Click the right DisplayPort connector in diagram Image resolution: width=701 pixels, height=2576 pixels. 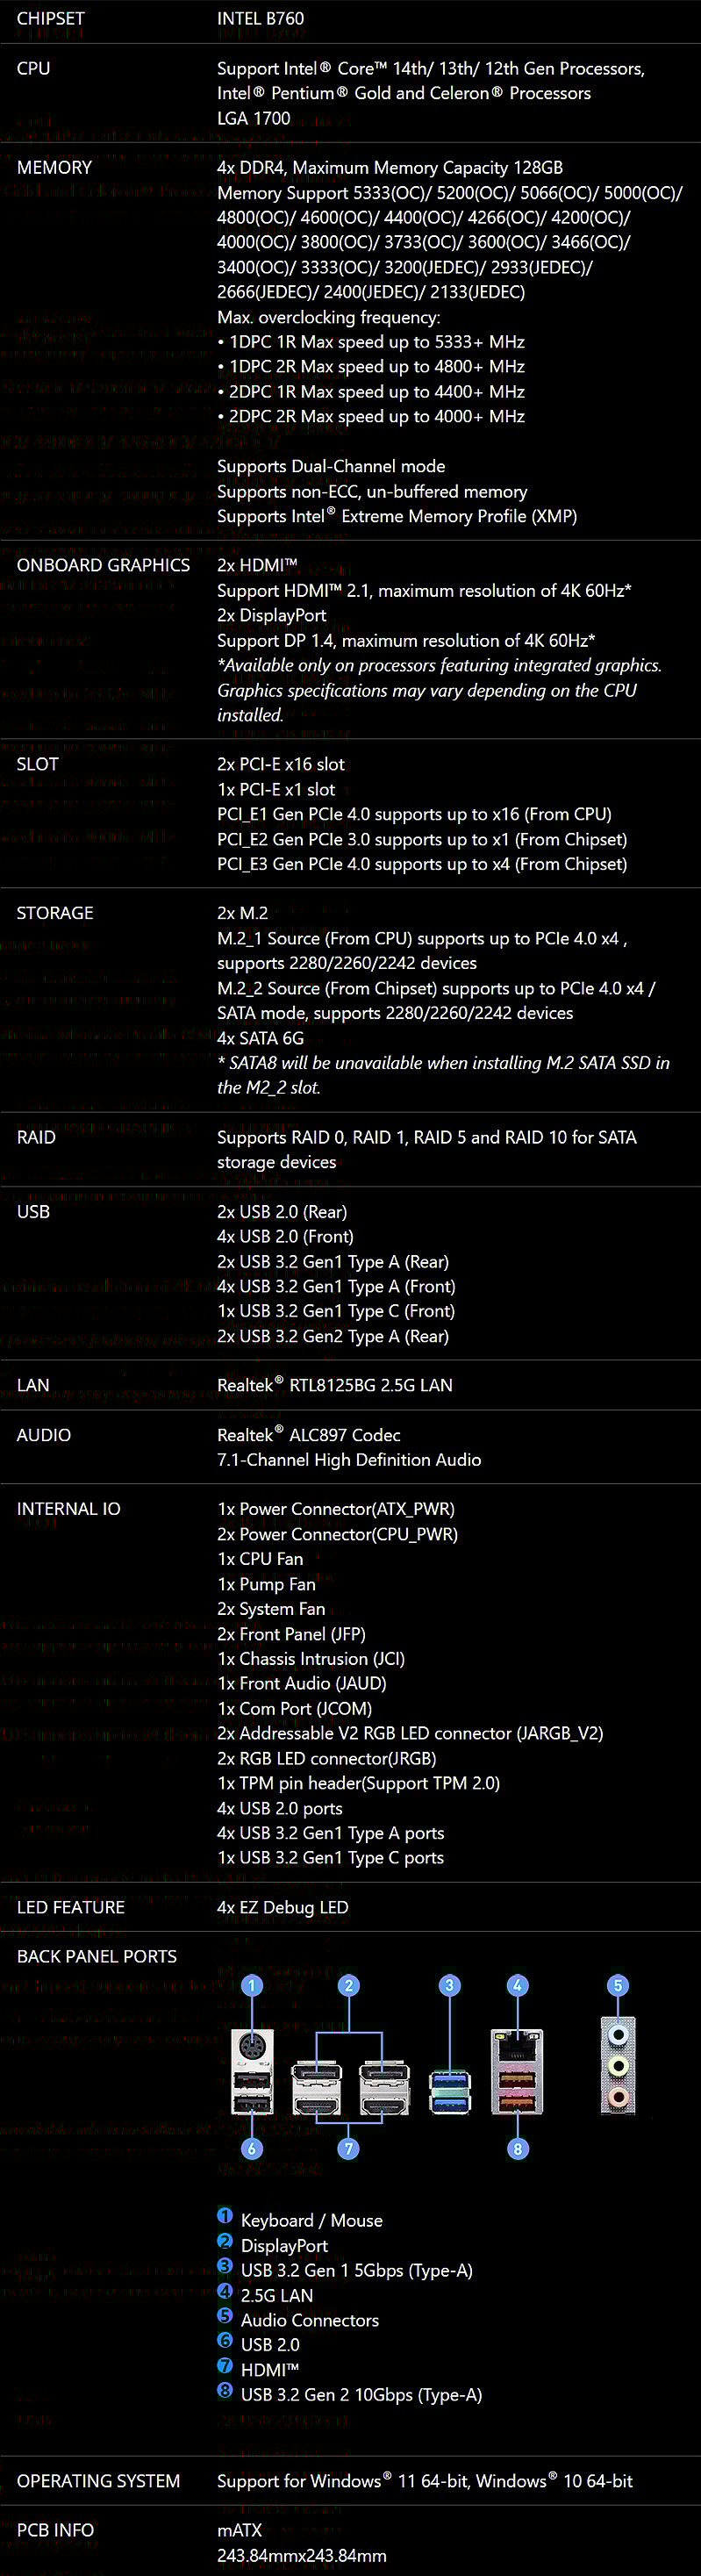point(384,2073)
